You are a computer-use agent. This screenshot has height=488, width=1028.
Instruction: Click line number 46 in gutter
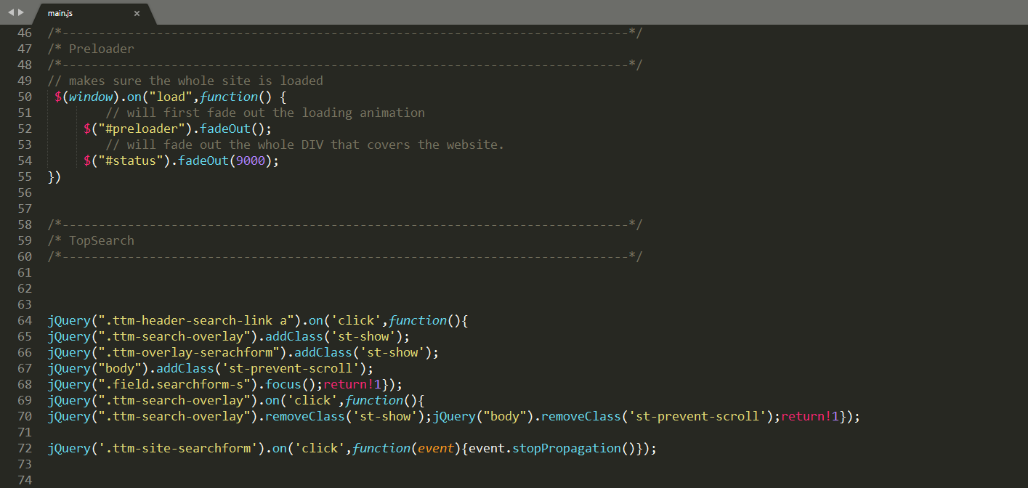24,33
